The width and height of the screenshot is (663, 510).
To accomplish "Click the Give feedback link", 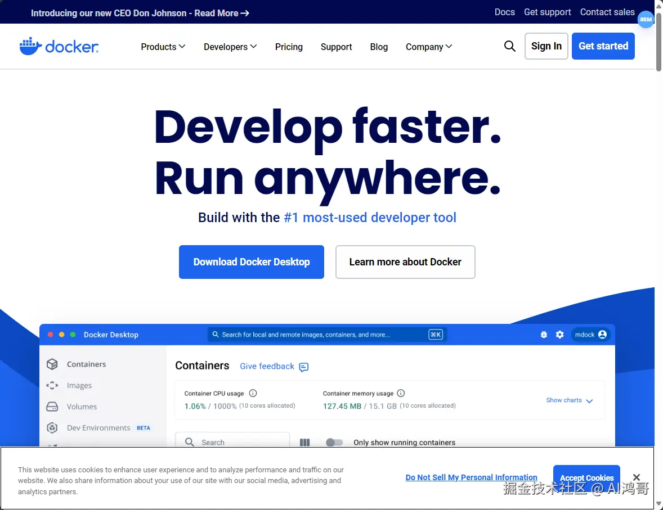I will tap(267, 367).
